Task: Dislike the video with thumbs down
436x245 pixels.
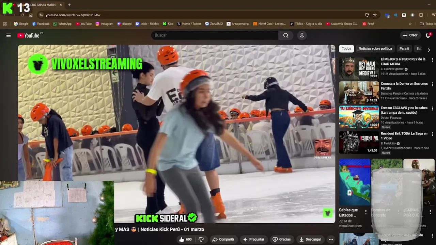Action: 201,240
